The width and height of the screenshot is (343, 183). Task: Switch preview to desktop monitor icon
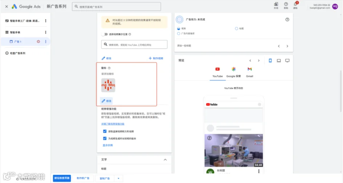click(287, 61)
